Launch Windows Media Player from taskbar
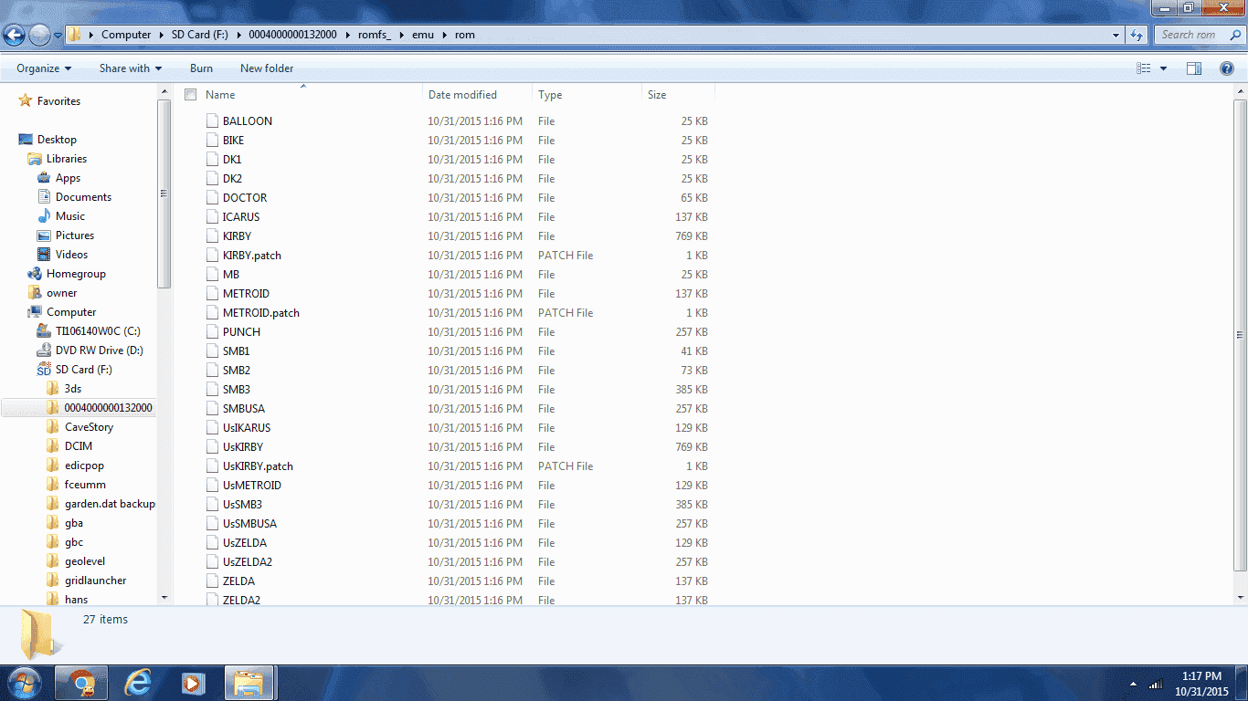Screen dimensions: 1248x701 click(x=192, y=683)
